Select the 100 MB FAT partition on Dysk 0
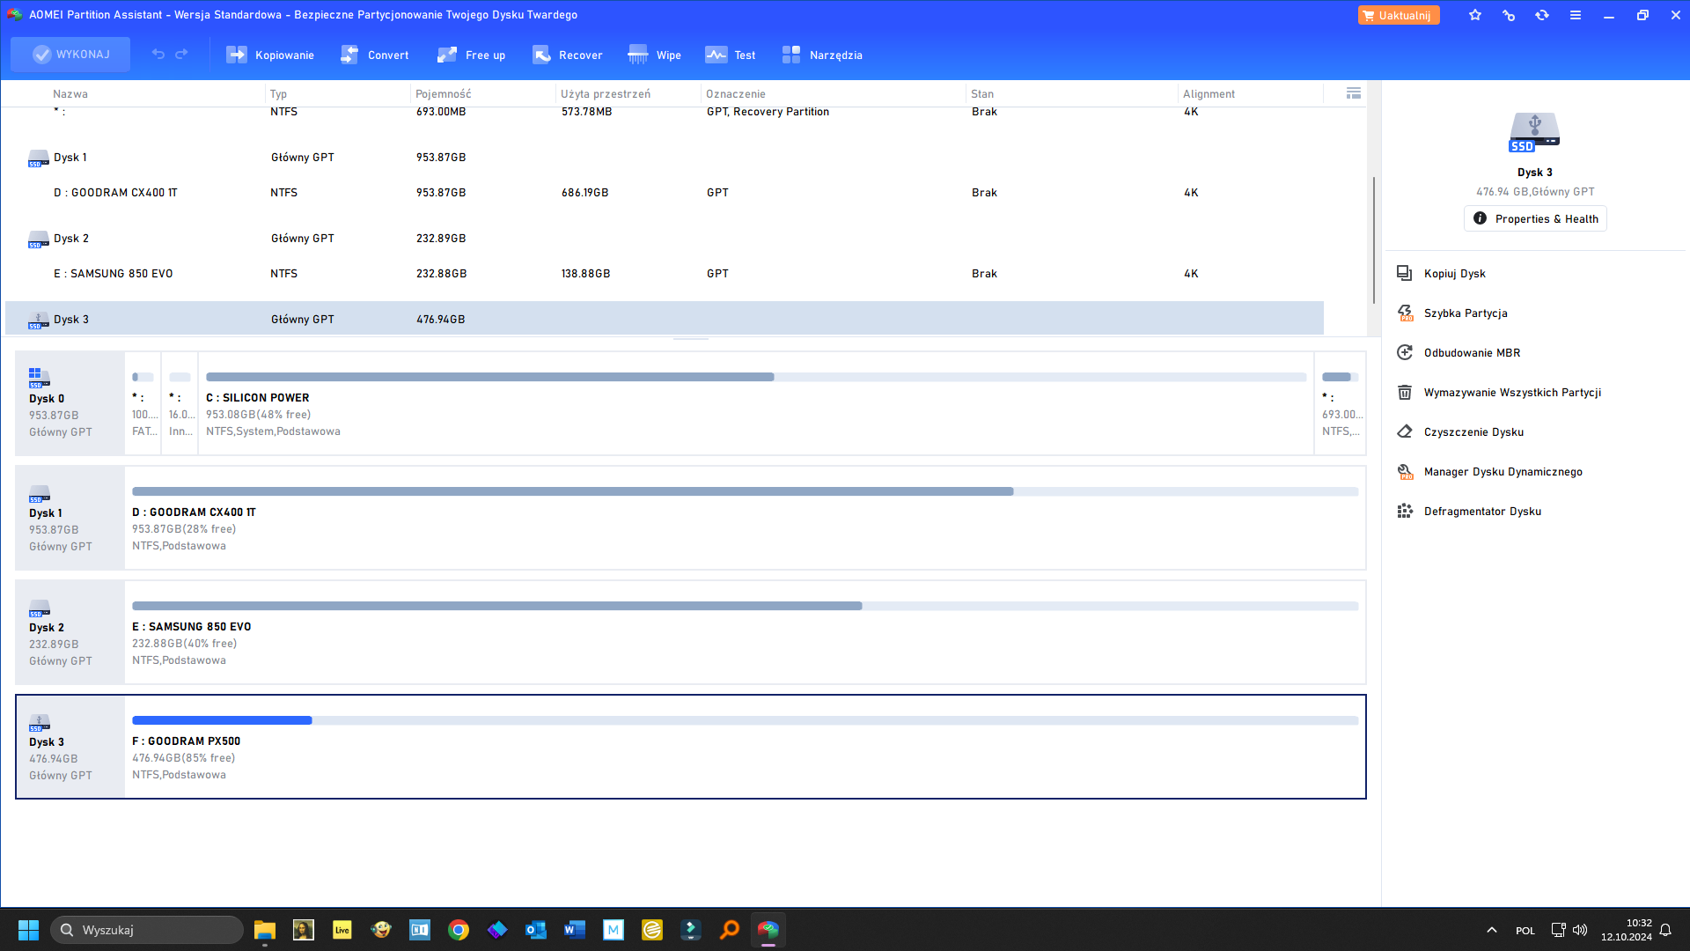This screenshot has width=1690, height=951. click(143, 403)
